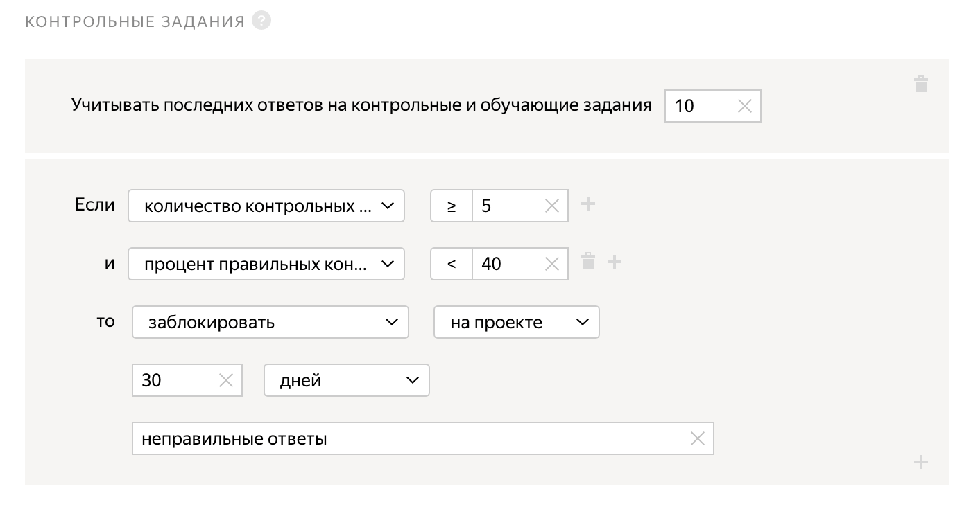This screenshot has width=971, height=518.
Task: Clear the value 10 with the X icon
Action: tap(744, 106)
